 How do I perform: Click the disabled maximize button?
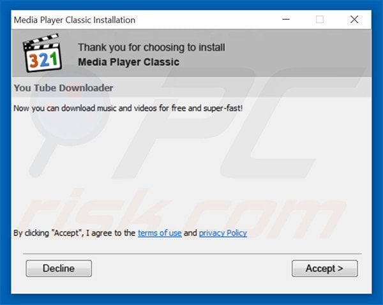(x=320, y=19)
